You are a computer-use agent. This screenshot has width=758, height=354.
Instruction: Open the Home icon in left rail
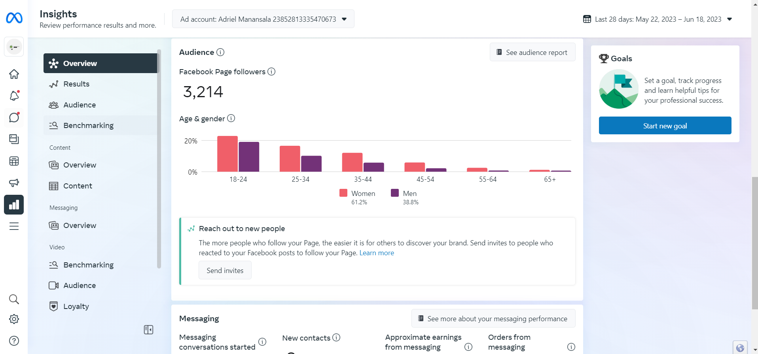click(x=14, y=74)
